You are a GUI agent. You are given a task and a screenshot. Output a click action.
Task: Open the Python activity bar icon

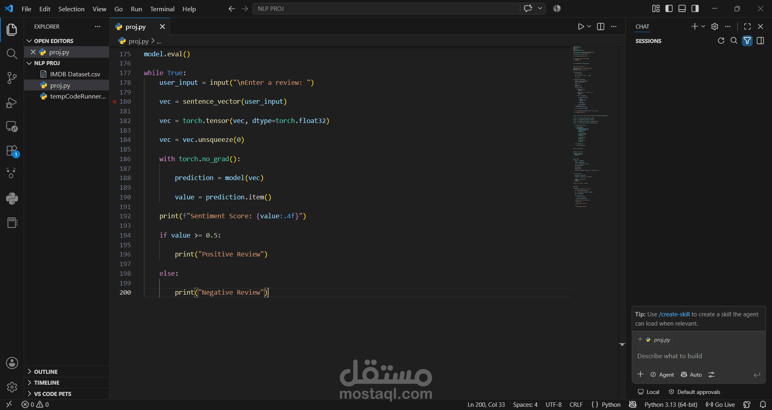[x=12, y=199]
